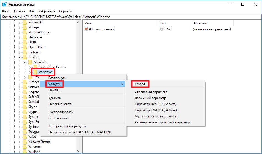Choose Найти... in the context menu
The image size is (262, 154).
click(54, 90)
